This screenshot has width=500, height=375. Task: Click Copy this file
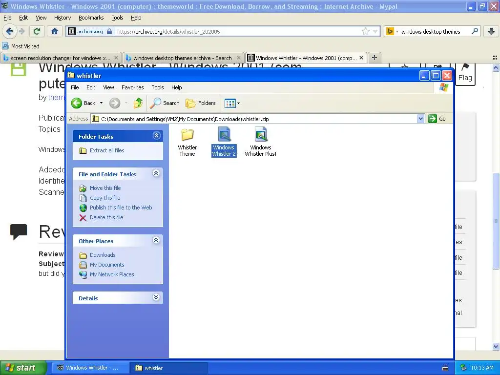105,198
